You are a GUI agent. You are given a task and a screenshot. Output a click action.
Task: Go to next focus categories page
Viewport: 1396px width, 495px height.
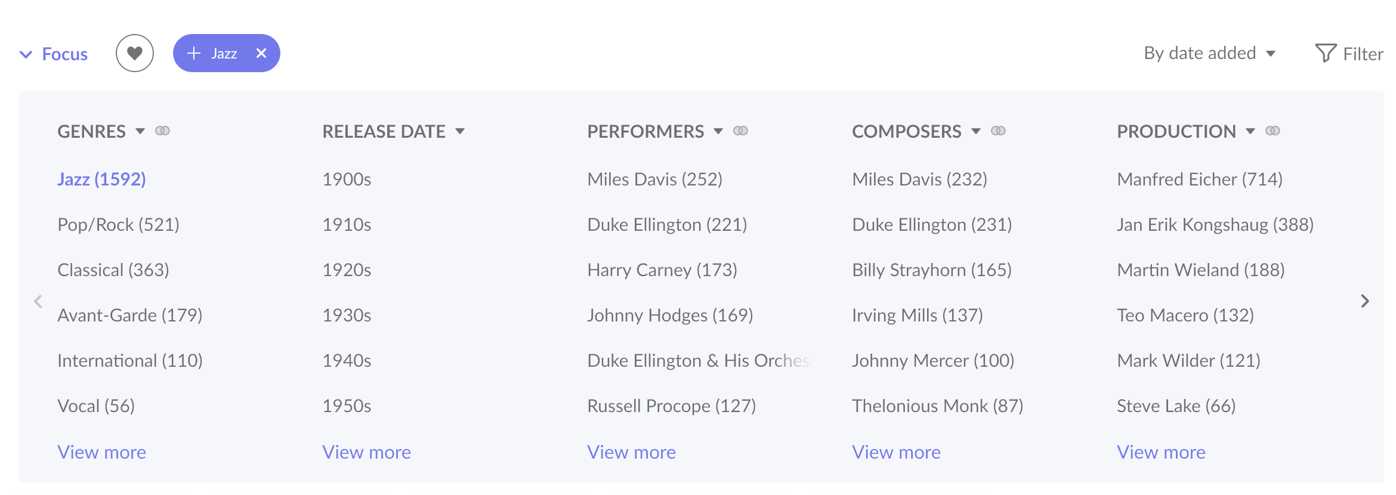pos(1365,301)
